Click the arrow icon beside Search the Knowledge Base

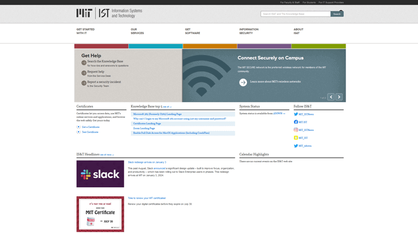pos(84,62)
